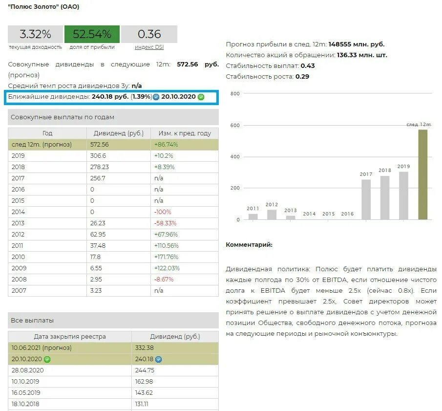Viewport: 442px width, 411px height.
Task: Click the 0.36 DSI index tile
Action: coord(149,34)
